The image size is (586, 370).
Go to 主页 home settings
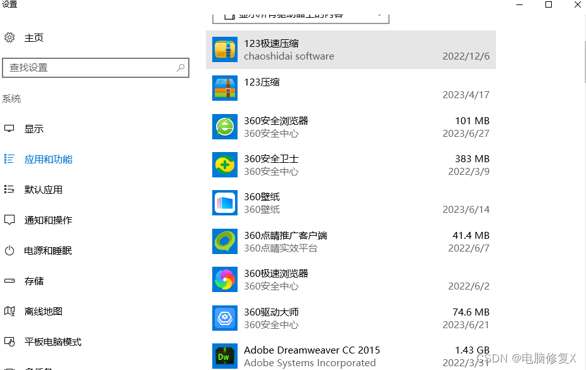[x=34, y=38]
